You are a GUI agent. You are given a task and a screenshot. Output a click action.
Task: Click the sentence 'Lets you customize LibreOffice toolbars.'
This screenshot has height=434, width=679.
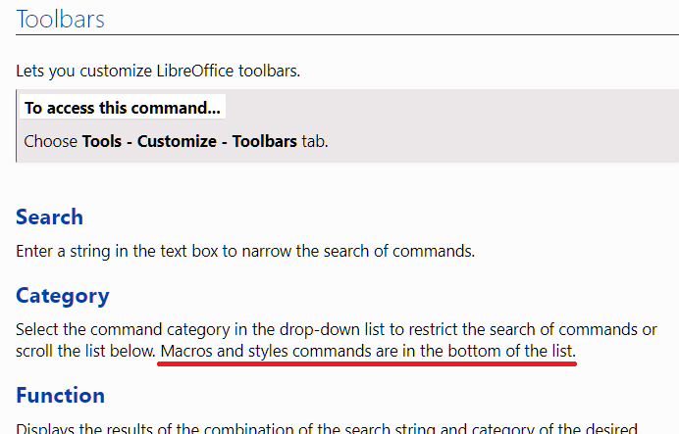158,71
